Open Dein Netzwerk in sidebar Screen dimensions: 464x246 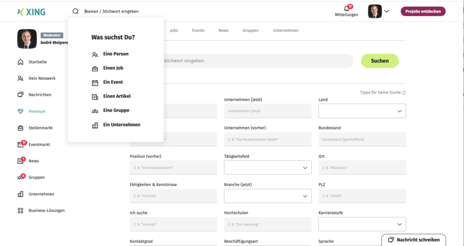[42, 78]
